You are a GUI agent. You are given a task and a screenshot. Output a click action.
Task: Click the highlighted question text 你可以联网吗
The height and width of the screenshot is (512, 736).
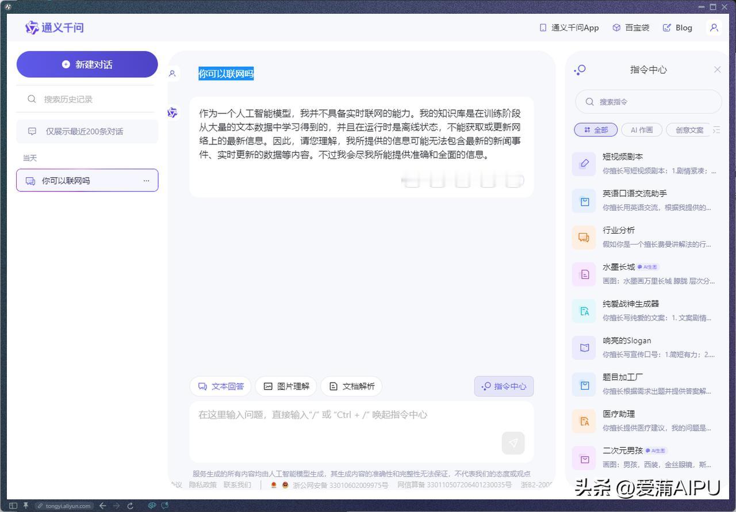tap(226, 74)
